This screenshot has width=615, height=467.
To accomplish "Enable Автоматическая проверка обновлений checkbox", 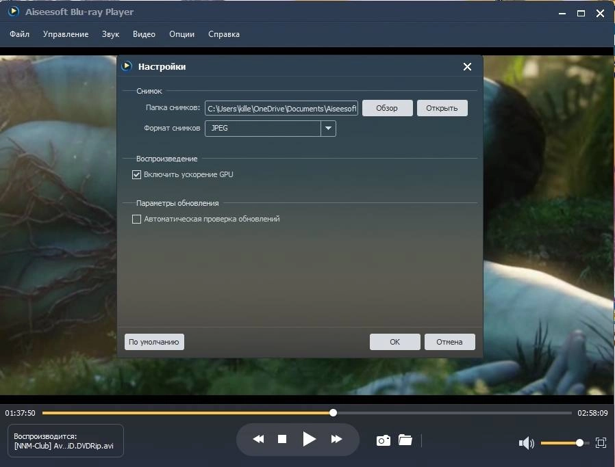I will tap(136, 219).
